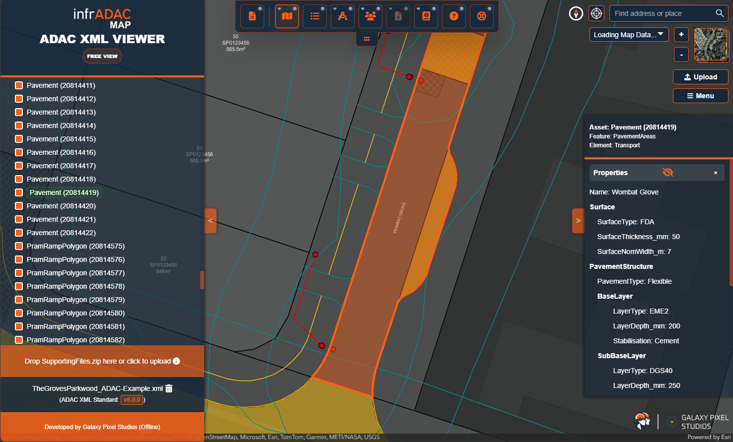Open the atlas globe book tool
Viewport: 733px width, 442px height.
[x=426, y=16]
